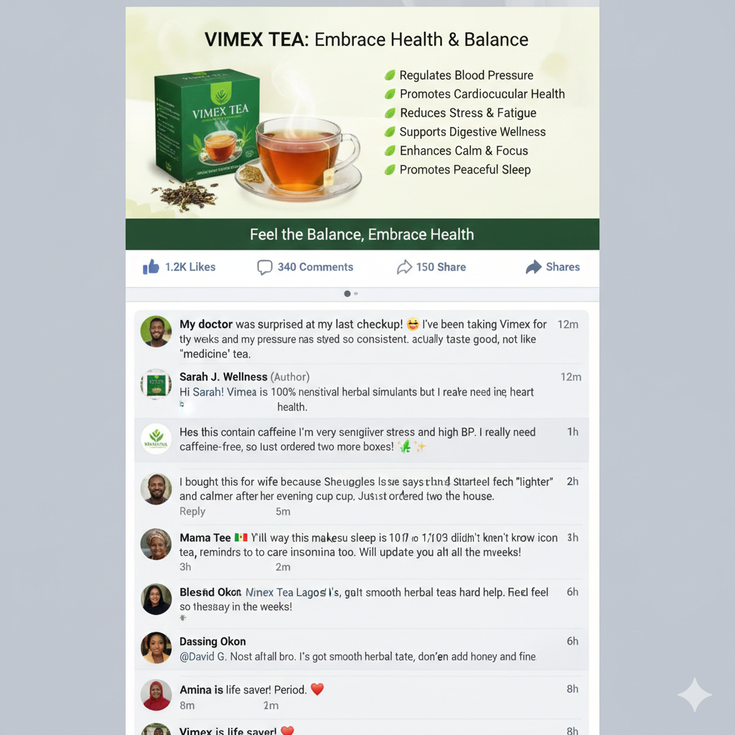735x735 pixels.
Task: Open the 340 Comments speech bubble icon
Action: 264,267
